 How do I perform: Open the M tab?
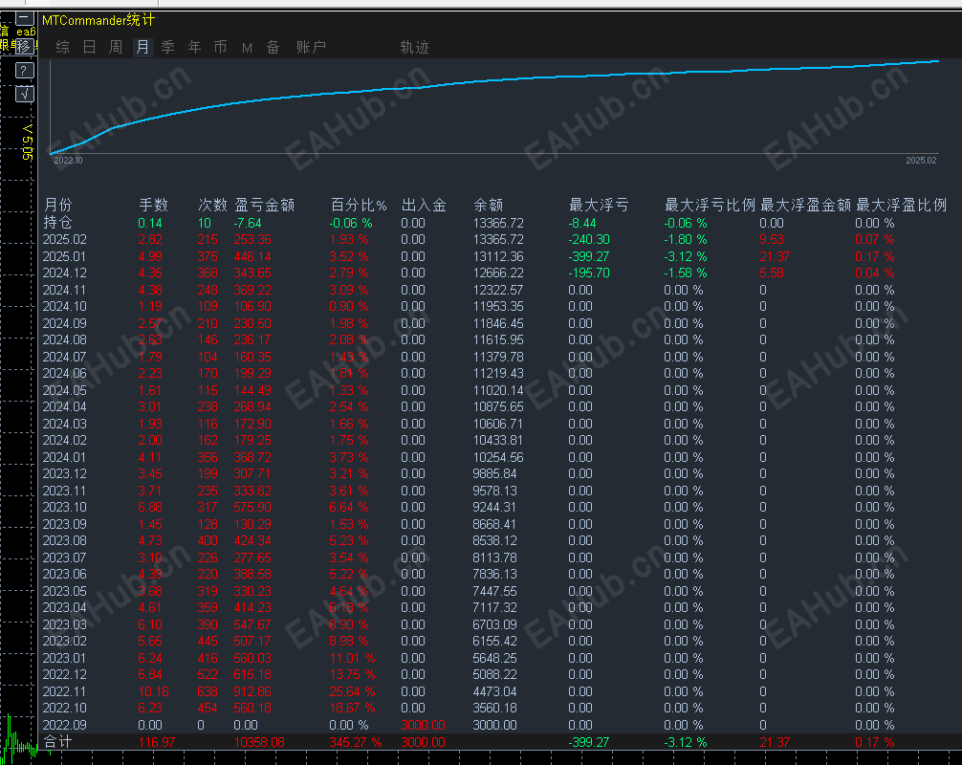(247, 48)
